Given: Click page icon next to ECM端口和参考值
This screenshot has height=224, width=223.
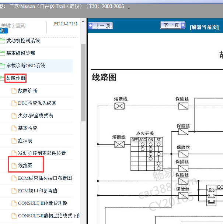Looking at the screenshot, I should pos(14,191).
